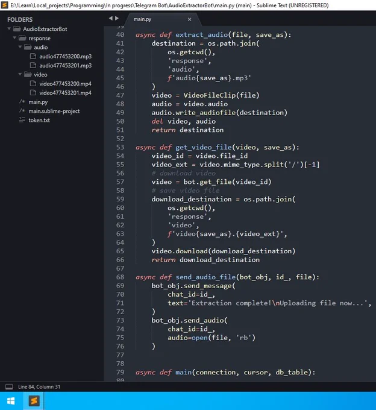Click Line 84, Column 31 in status bar
Viewport: 376px width, 410px height.
pyautogui.click(x=39, y=386)
